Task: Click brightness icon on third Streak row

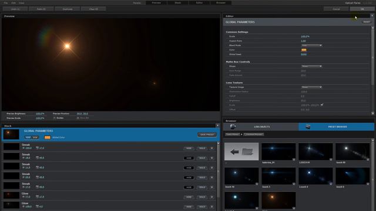Action: pos(23,168)
